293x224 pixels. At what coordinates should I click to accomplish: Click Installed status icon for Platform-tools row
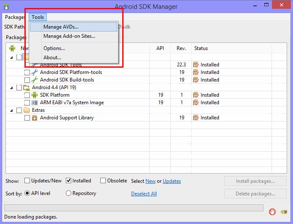coord(196,72)
